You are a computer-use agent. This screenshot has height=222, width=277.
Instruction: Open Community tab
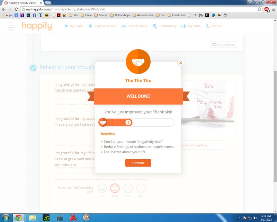tap(164, 26)
